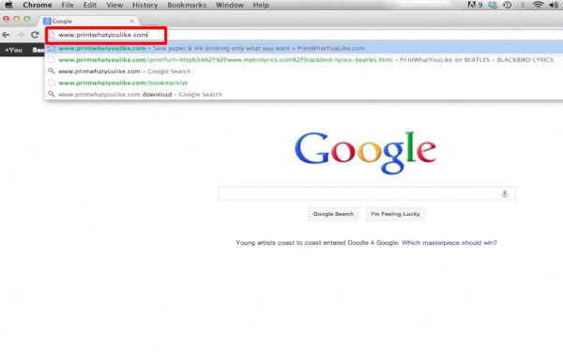The width and height of the screenshot is (563, 352).
Task: Go back to previous page
Action: [x=7, y=35]
